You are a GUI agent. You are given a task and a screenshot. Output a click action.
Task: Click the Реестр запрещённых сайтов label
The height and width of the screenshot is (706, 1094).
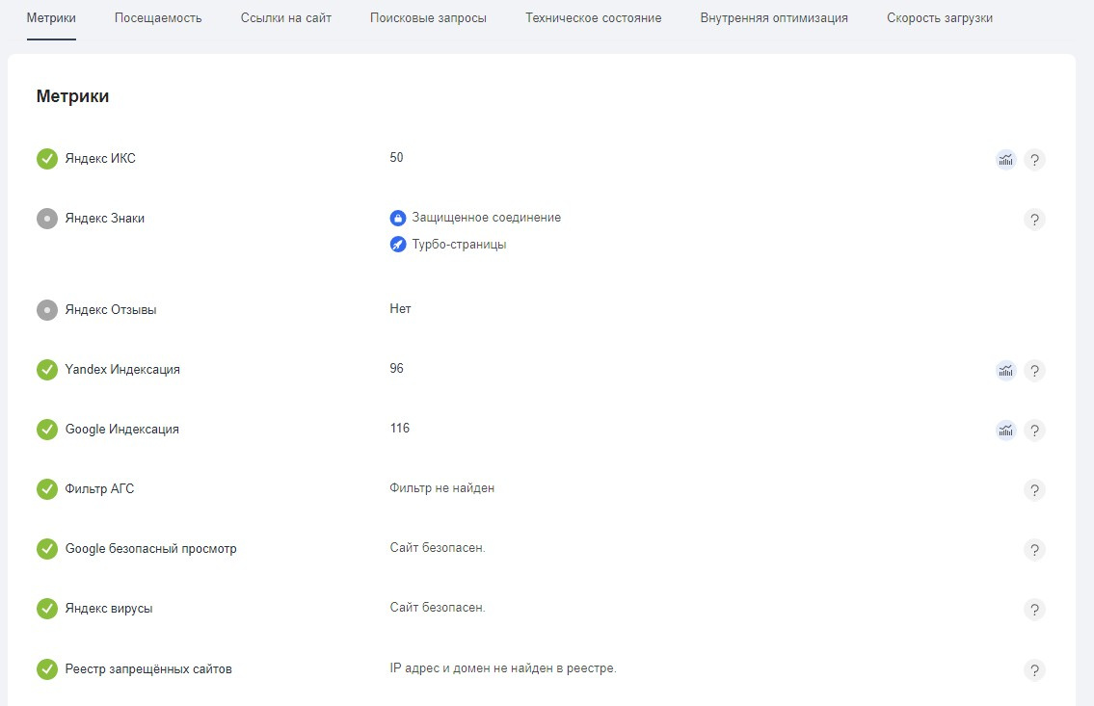point(148,669)
